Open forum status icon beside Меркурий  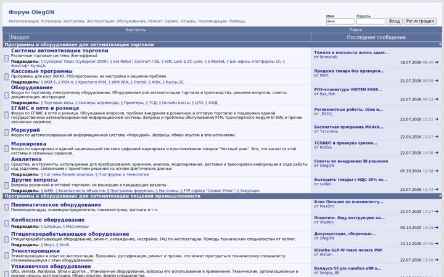click(6, 132)
